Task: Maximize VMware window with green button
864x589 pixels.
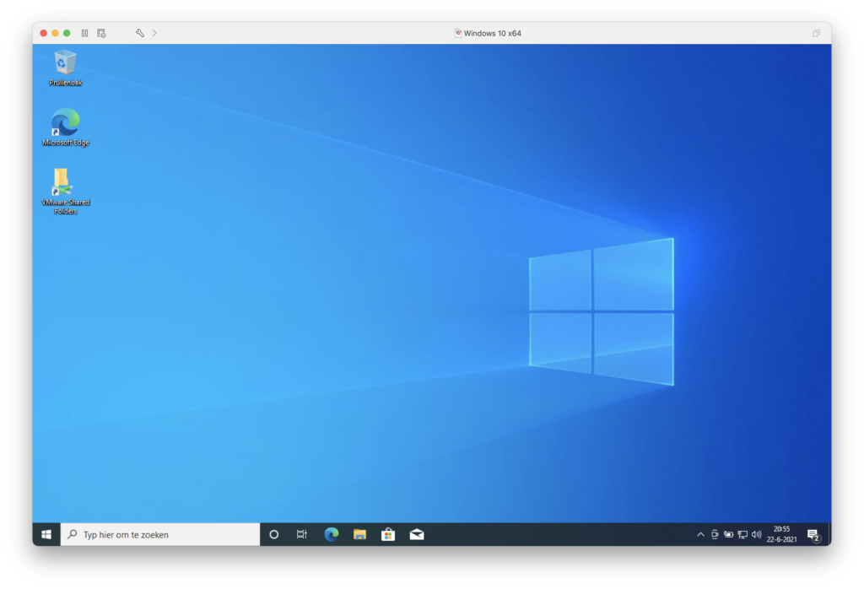Action: click(67, 33)
